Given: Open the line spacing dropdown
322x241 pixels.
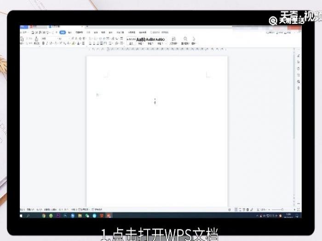Looking at the screenshot, I should pos(110,43).
